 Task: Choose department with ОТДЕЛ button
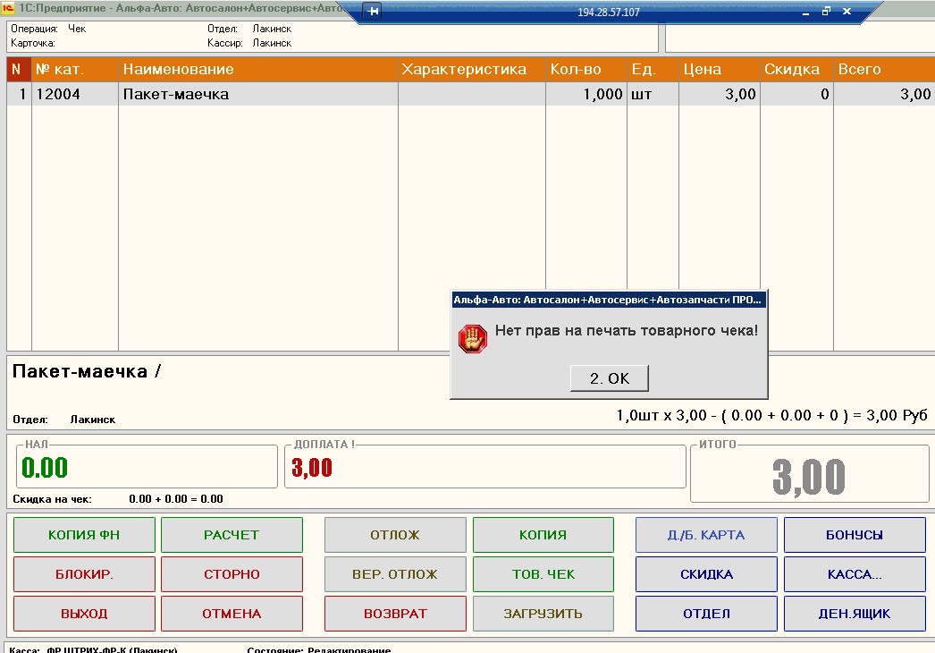pyautogui.click(x=706, y=614)
